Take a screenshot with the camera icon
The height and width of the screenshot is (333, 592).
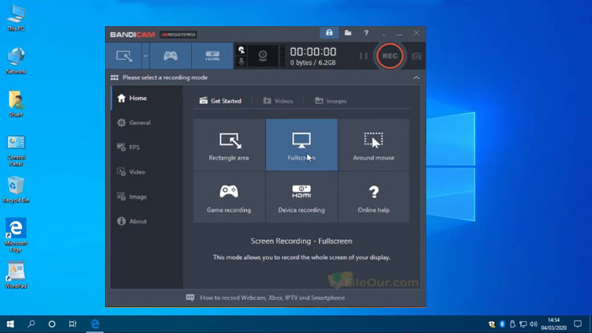(x=416, y=56)
